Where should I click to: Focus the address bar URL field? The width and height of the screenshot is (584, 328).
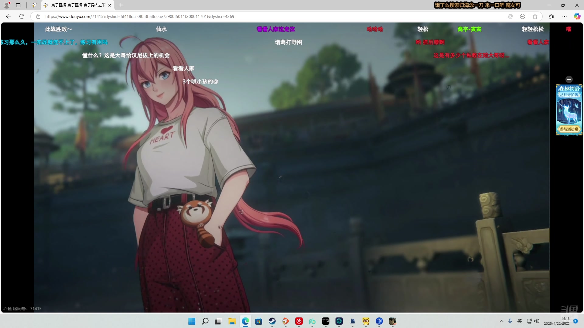[274, 16]
